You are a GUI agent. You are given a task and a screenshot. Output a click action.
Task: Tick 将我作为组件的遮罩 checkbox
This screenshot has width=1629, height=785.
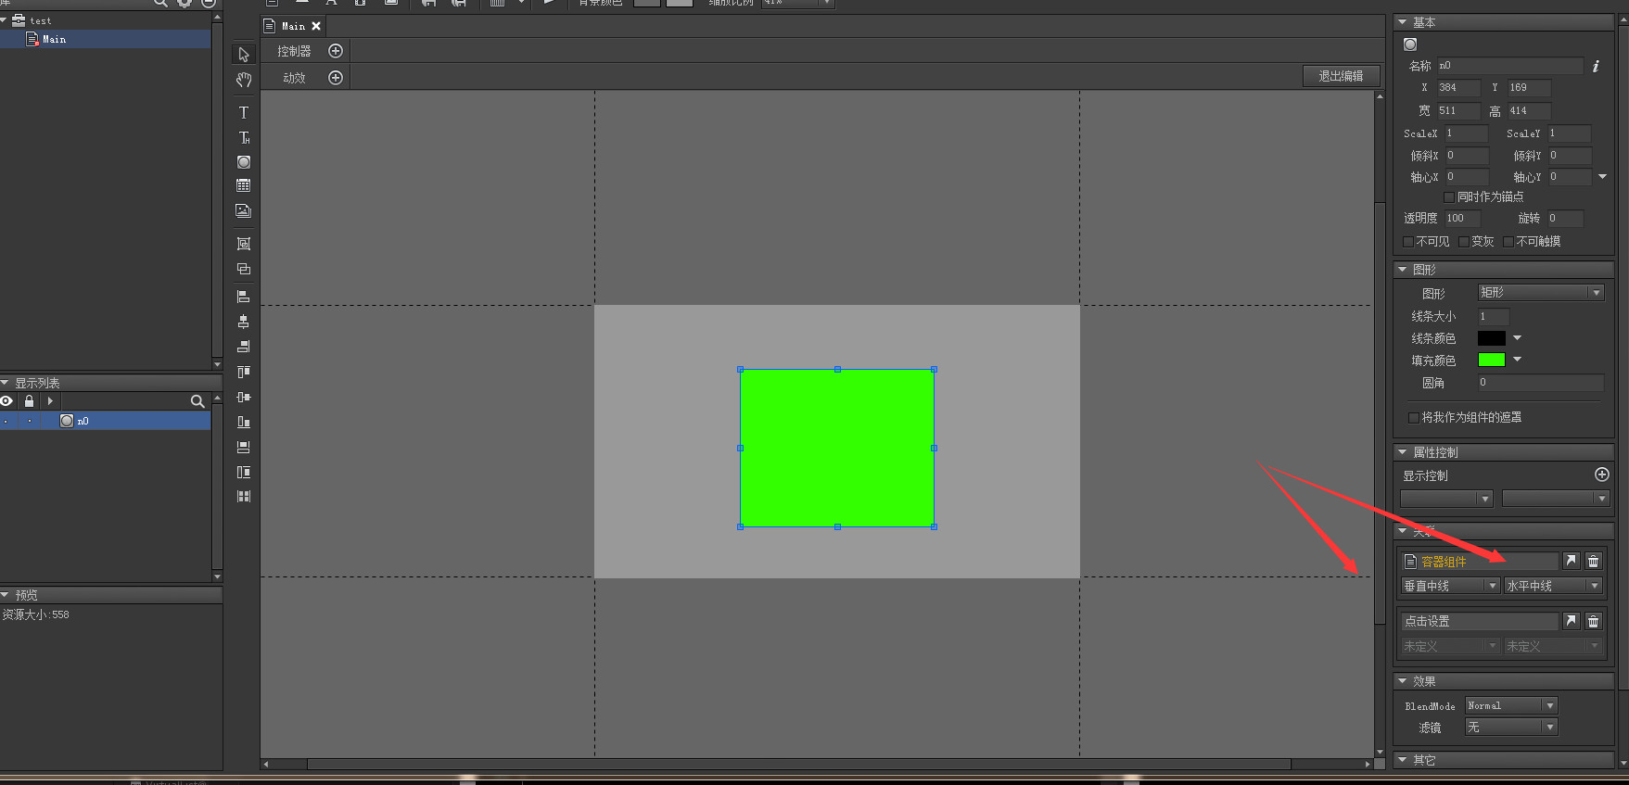pyautogui.click(x=1414, y=418)
